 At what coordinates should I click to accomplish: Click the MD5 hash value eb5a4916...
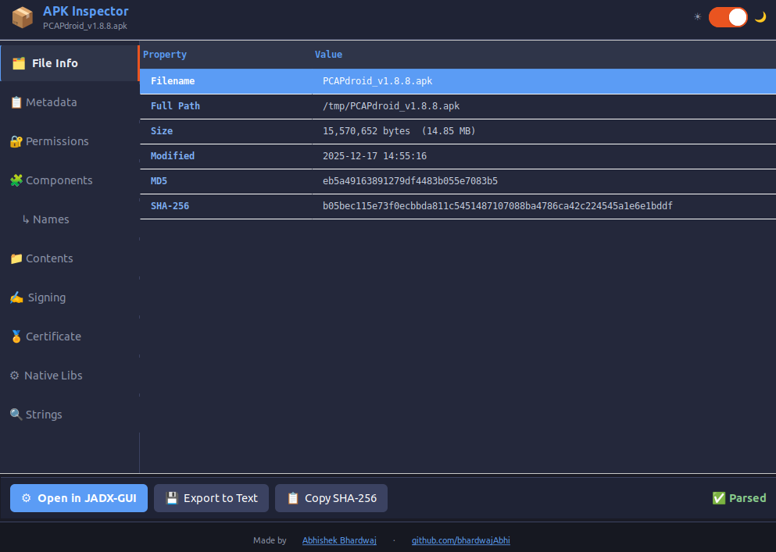click(x=410, y=181)
